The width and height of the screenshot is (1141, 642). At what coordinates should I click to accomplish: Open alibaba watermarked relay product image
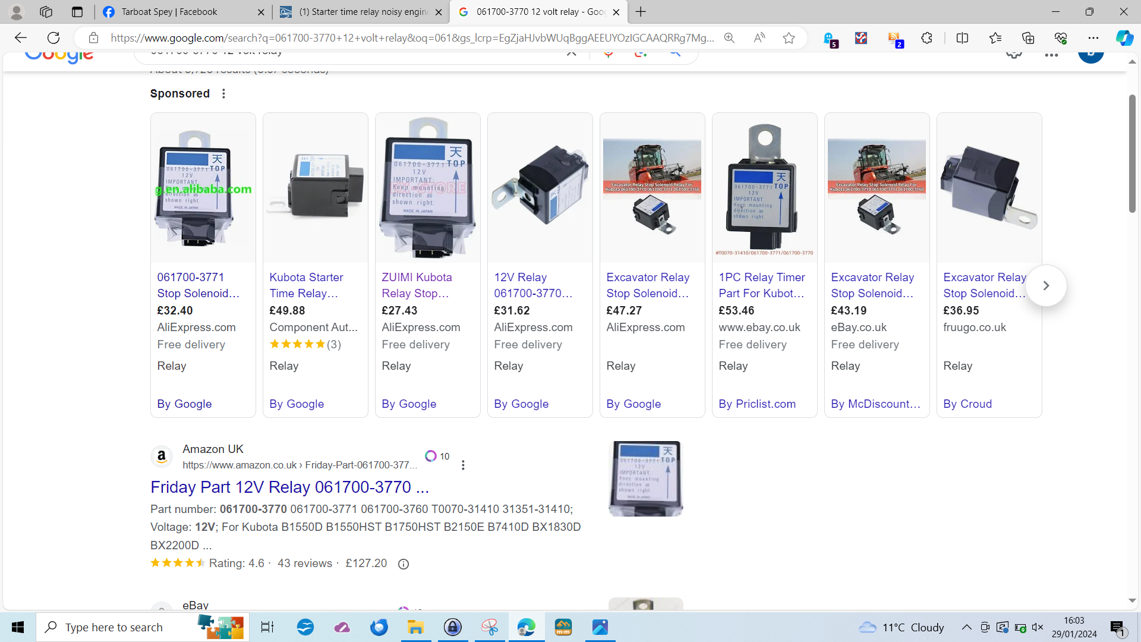[203, 188]
